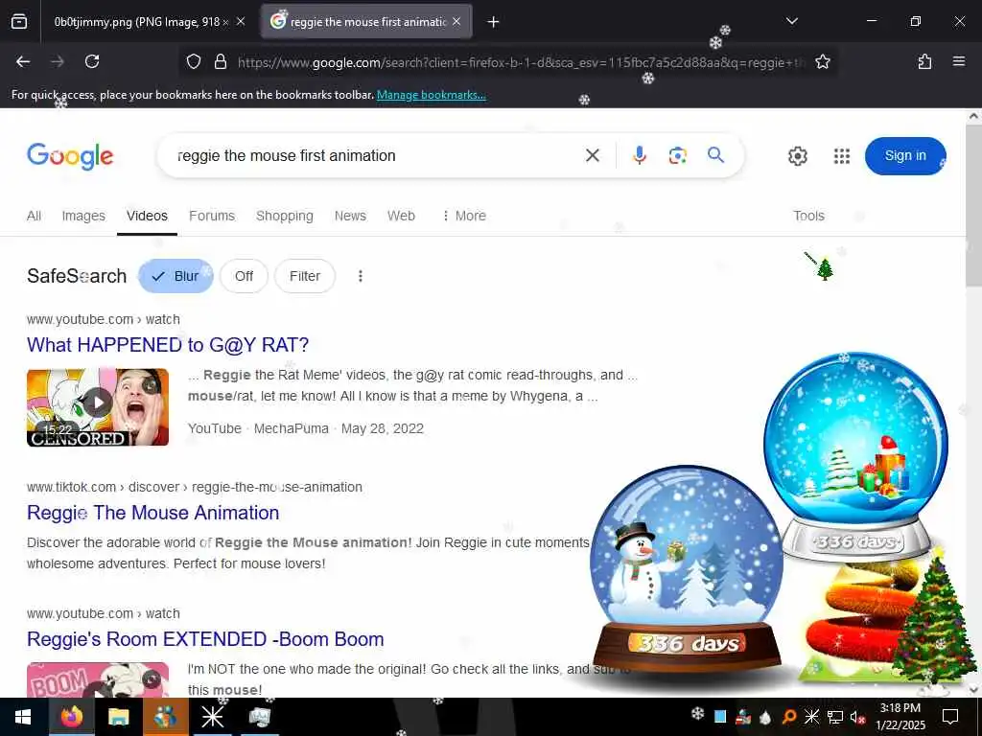Expand the More search categories menu
This screenshot has height=736, width=982.
coord(464,216)
